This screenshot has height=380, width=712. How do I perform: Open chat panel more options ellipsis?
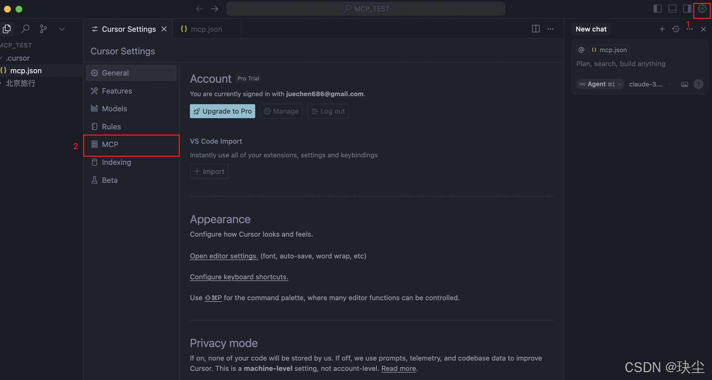[690, 29]
